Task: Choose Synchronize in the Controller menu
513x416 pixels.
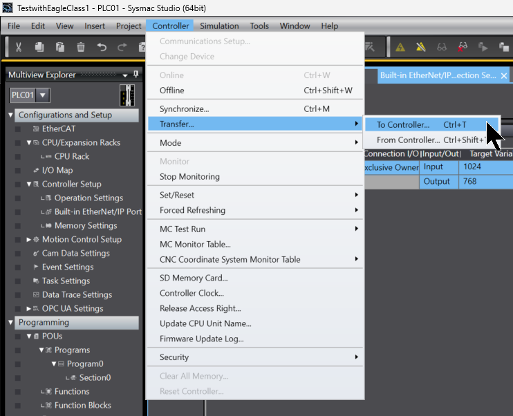Action: pos(255,109)
